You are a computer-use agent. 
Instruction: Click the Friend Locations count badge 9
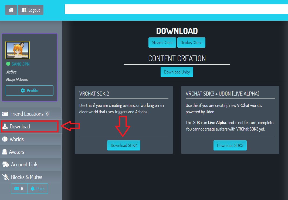[x=47, y=114]
